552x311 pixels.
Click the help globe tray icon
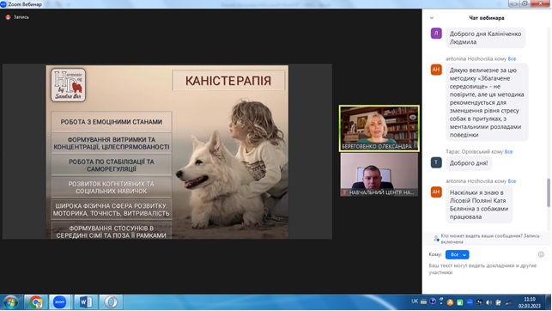tap(433, 302)
